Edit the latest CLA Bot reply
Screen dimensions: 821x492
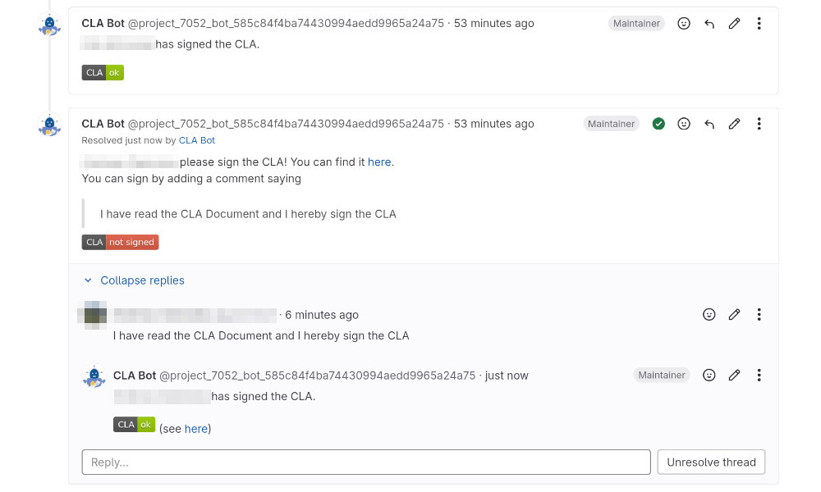click(x=735, y=375)
